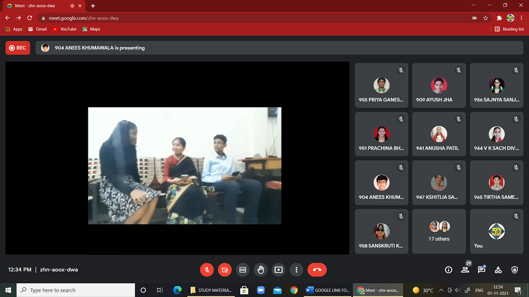This screenshot has height=297, width=529.
Task: Click the raise hand icon
Action: click(x=260, y=270)
